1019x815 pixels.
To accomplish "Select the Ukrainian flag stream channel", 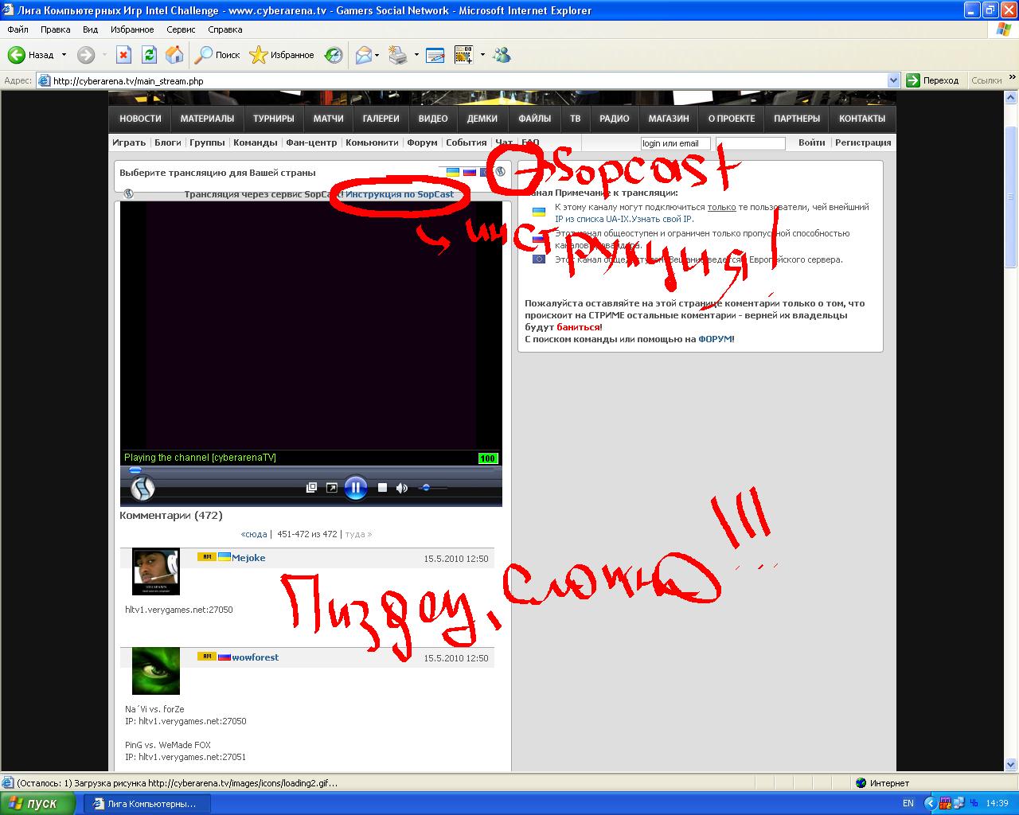I will (453, 172).
